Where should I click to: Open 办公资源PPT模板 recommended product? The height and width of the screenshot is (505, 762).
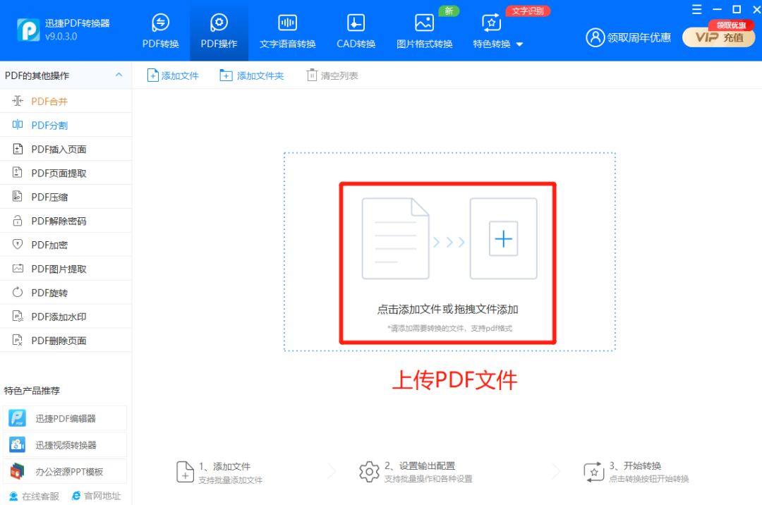[x=65, y=471]
